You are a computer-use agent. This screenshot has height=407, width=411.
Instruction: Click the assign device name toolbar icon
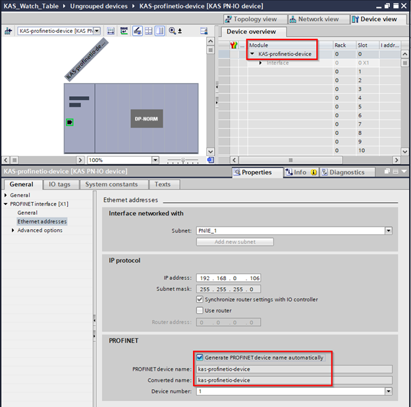click(124, 31)
